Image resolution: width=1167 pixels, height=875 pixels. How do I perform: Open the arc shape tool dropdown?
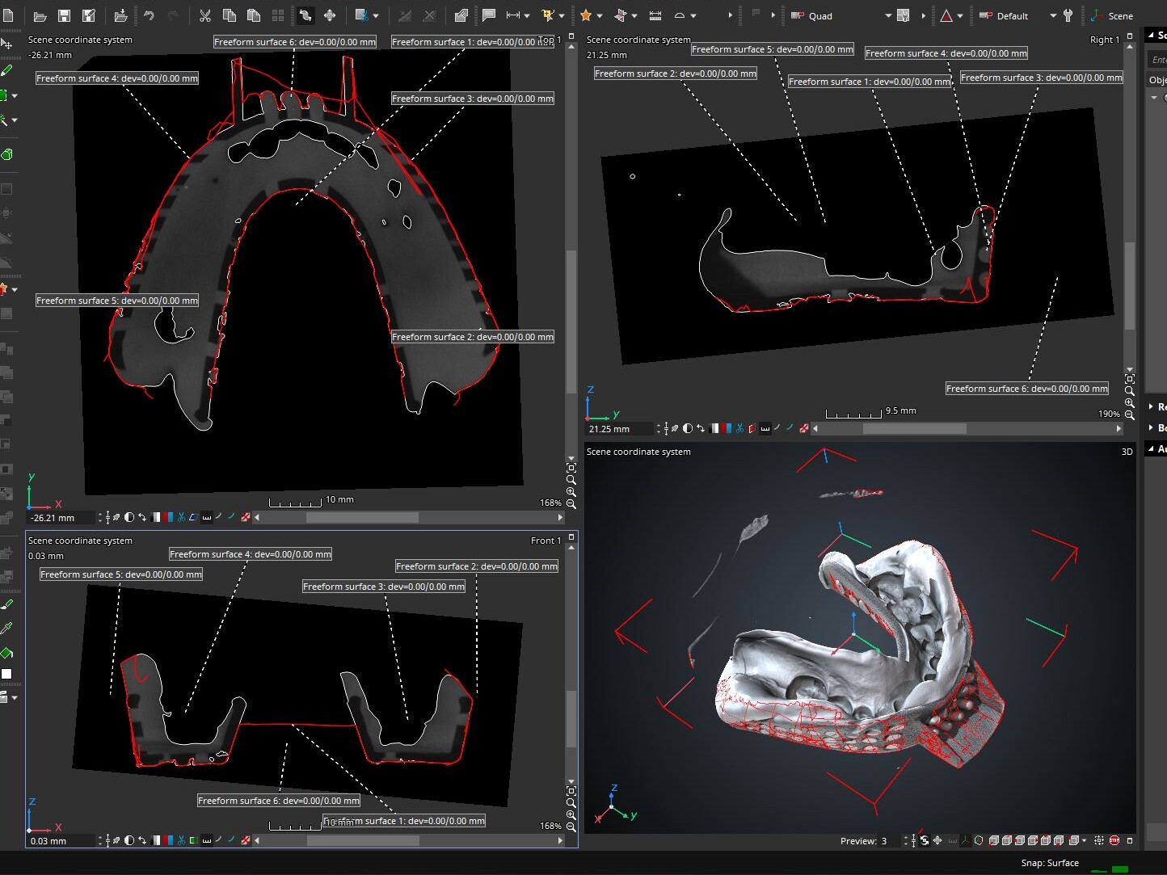(693, 15)
